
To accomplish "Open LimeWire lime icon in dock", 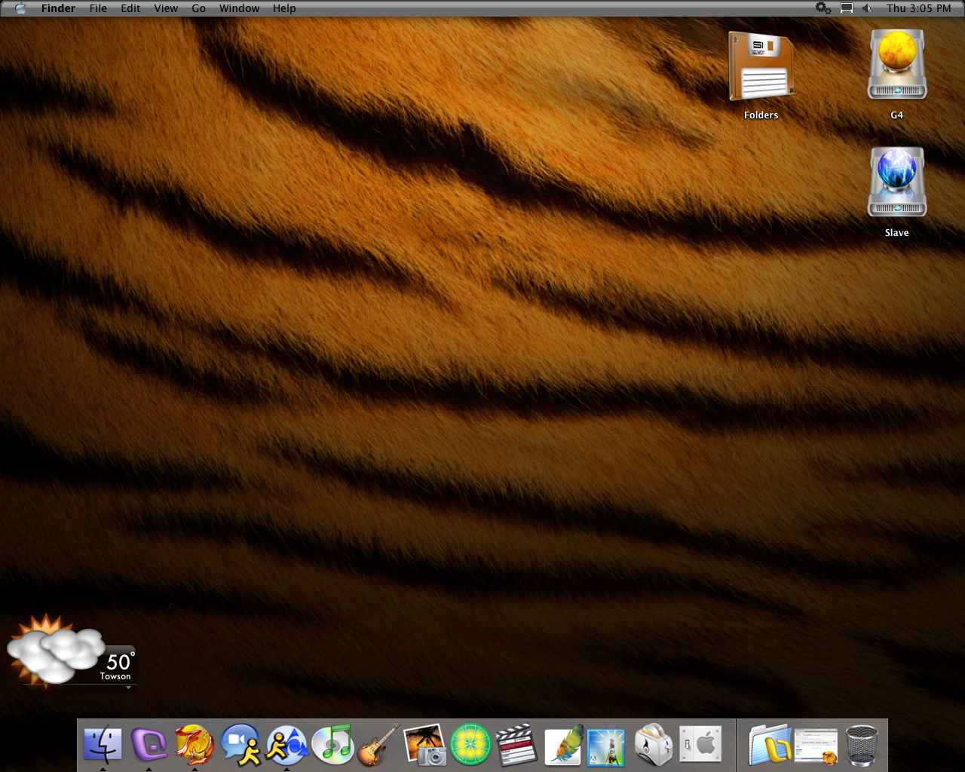I will click(x=470, y=744).
